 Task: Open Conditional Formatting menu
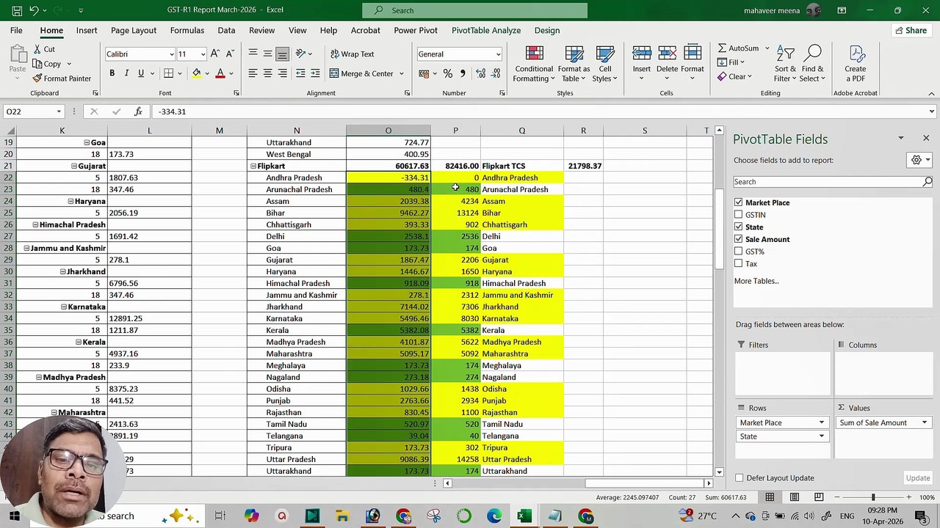(x=534, y=65)
